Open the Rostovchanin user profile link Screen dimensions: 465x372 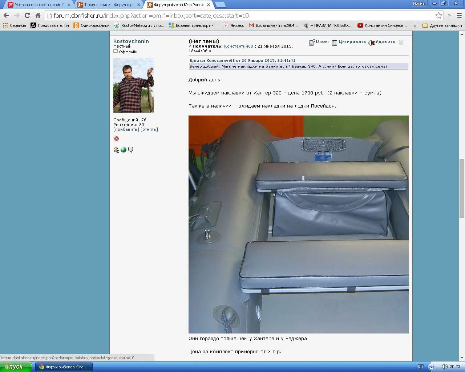coord(131,41)
